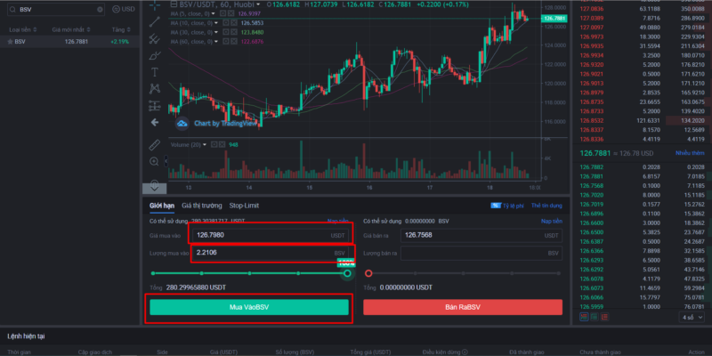Select the brush drawing tool
The width and height of the screenshot is (712, 356).
point(154,55)
